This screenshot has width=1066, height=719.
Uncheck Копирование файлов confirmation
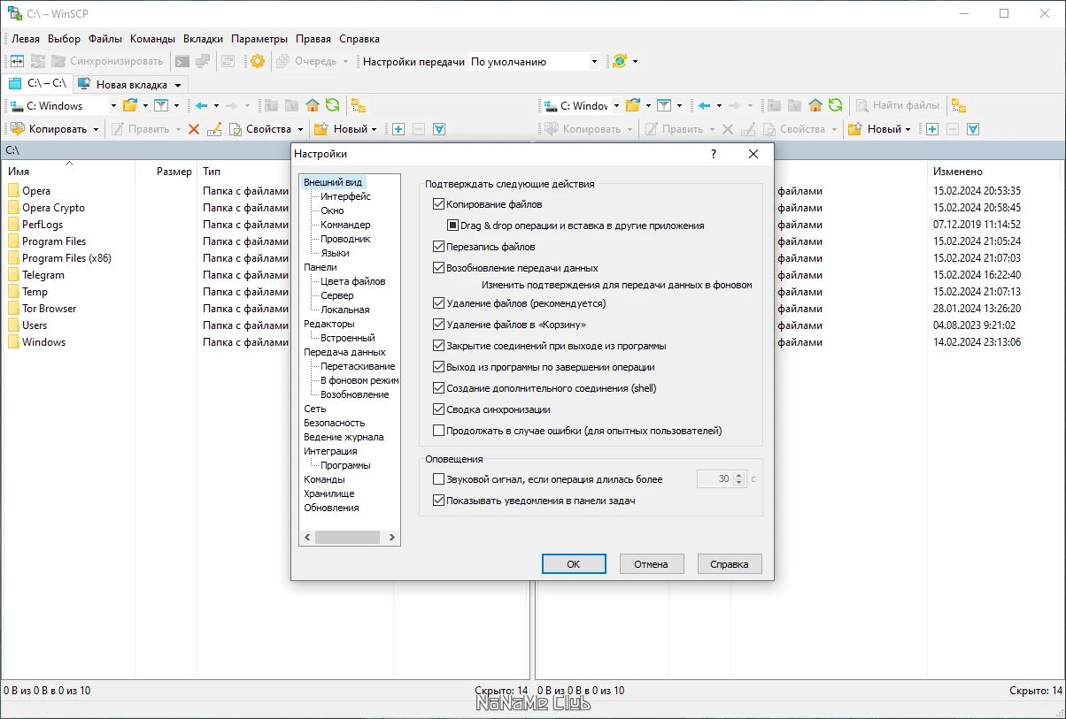pos(438,204)
